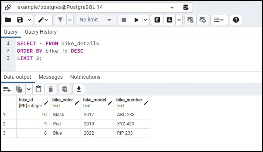Download results with the download arrow icon
263x152 pixels.
[79, 89]
